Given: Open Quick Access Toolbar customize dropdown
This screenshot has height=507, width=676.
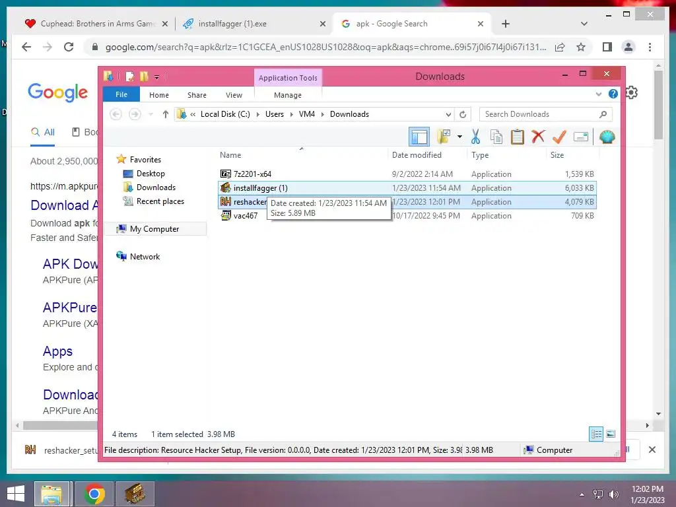Looking at the screenshot, I should click(156, 77).
